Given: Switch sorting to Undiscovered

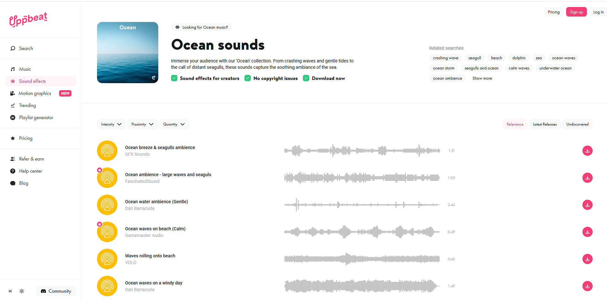Looking at the screenshot, I should coord(577,124).
